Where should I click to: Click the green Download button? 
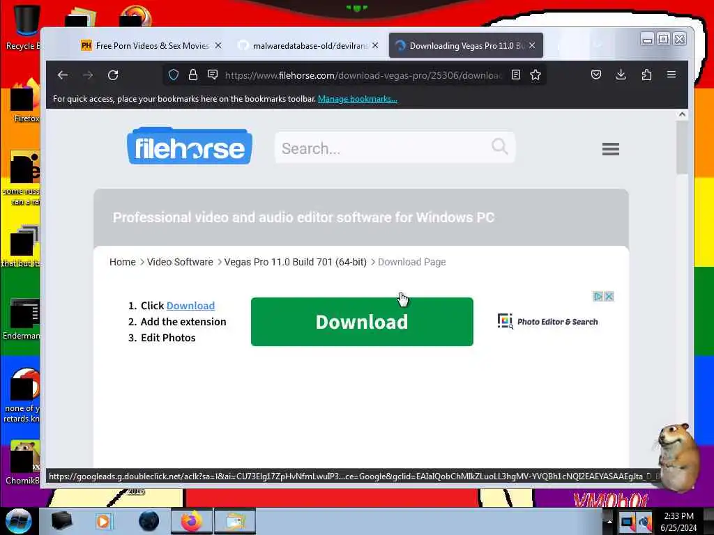coord(362,322)
